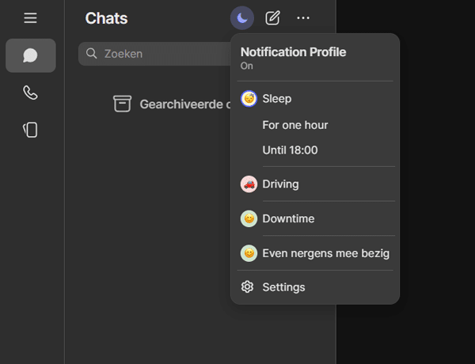Click the magnifying glass search icon
475x364 pixels.
click(92, 54)
